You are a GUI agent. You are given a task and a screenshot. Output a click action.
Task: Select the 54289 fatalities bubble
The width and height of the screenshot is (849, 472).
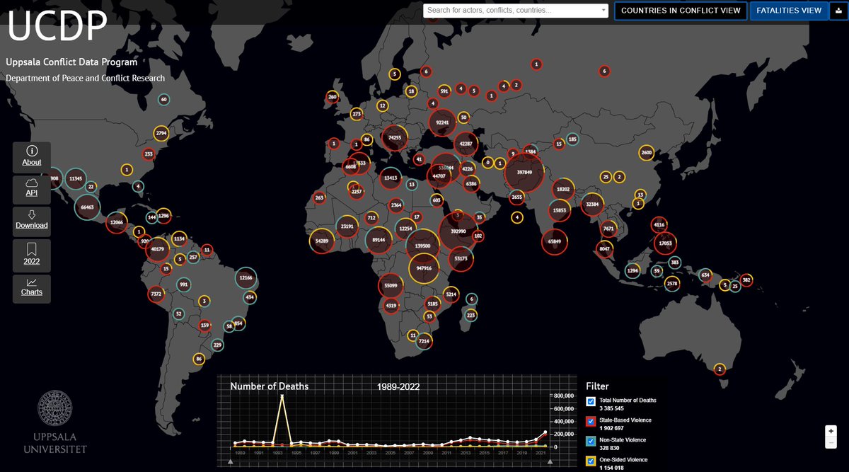(321, 241)
